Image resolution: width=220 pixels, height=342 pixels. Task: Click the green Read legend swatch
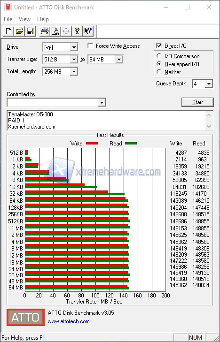click(x=131, y=144)
